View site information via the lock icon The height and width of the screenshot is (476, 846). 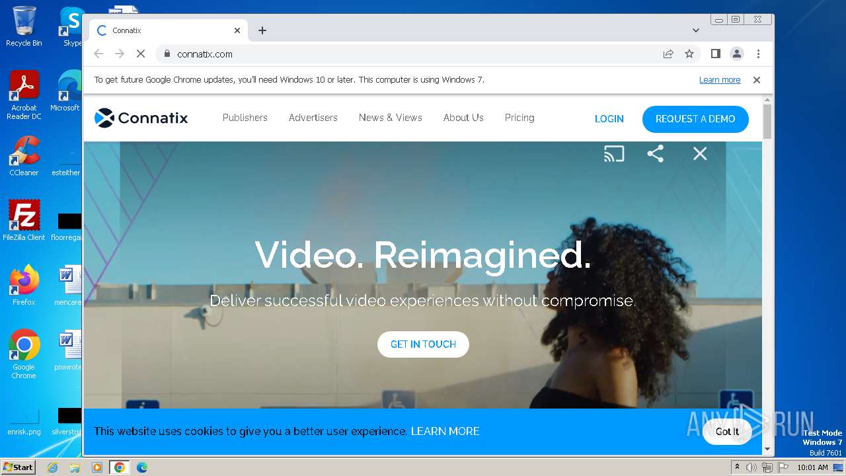pos(167,54)
